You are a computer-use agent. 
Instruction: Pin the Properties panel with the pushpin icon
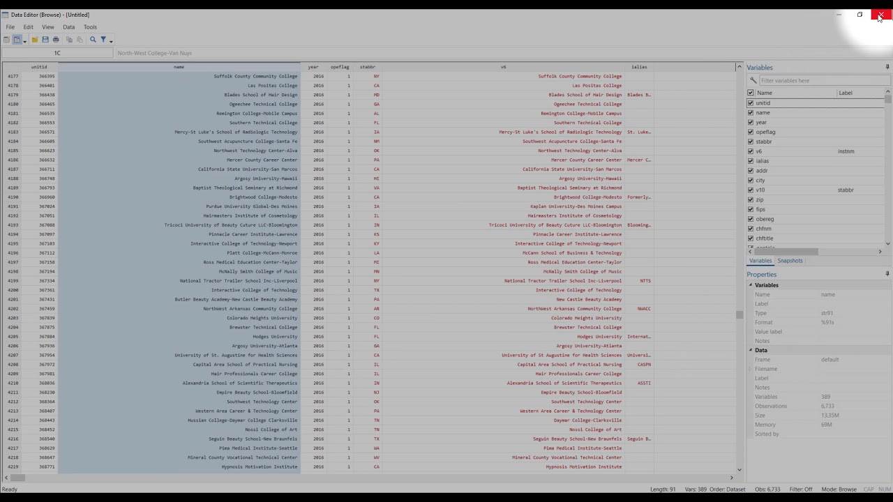click(887, 274)
